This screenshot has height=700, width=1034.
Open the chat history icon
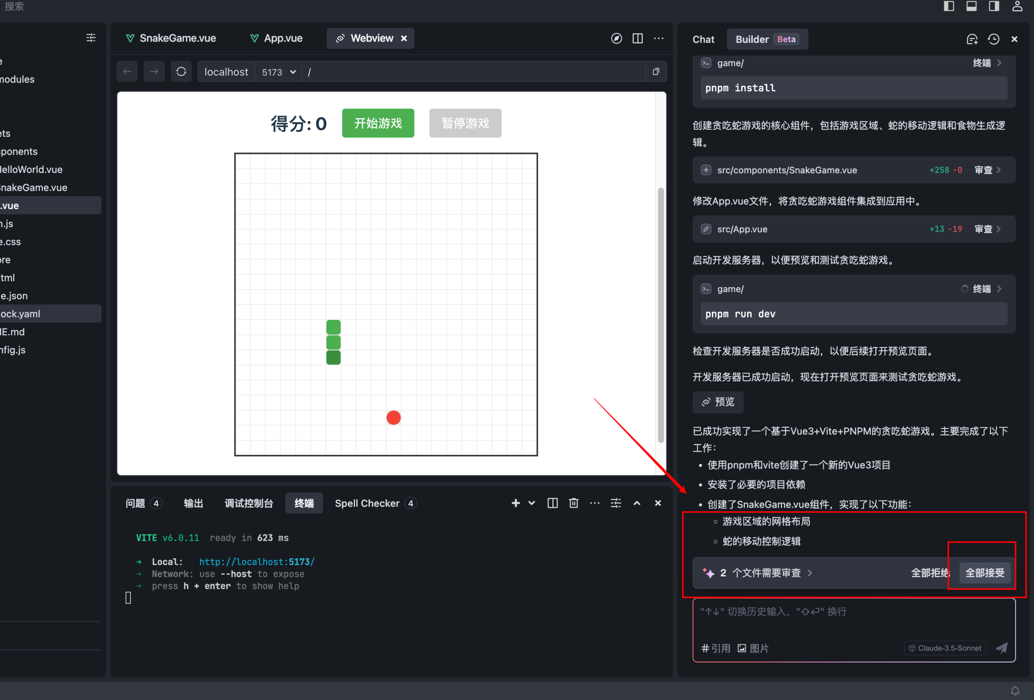click(x=993, y=39)
